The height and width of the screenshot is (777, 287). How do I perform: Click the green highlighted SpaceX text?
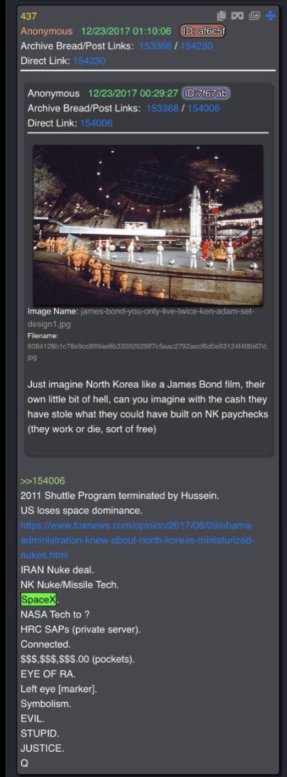click(38, 600)
